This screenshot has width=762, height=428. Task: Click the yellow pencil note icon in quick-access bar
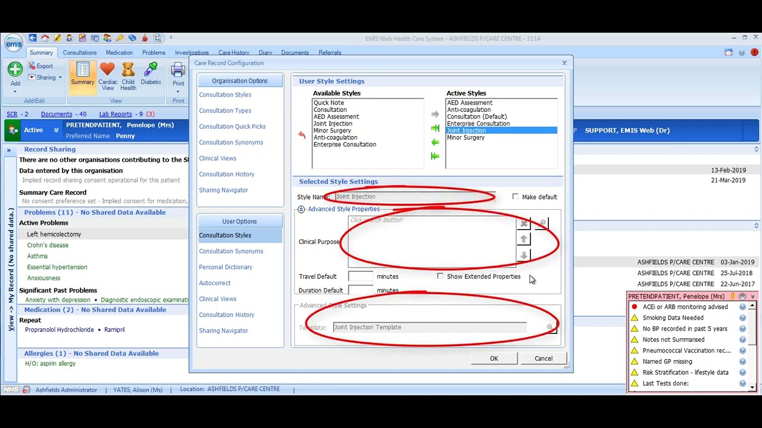[57, 38]
